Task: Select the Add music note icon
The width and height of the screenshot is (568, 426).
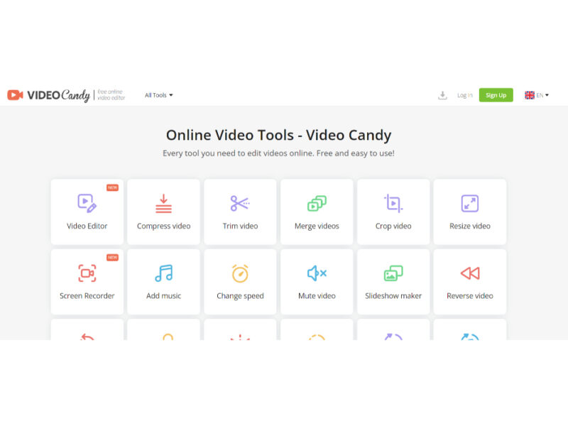Action: [x=163, y=273]
